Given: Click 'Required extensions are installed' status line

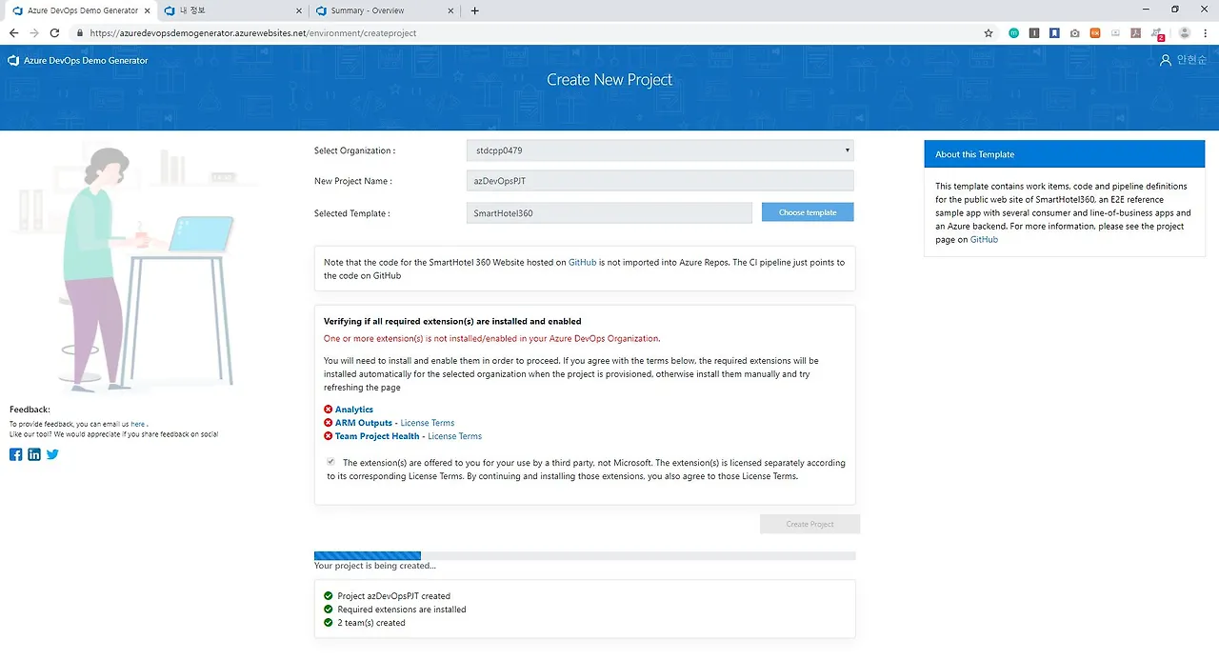Looking at the screenshot, I should click(x=402, y=610).
